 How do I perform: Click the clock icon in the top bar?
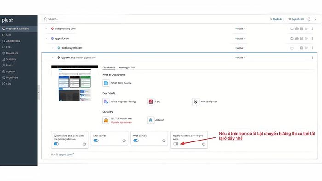coord(309,19)
